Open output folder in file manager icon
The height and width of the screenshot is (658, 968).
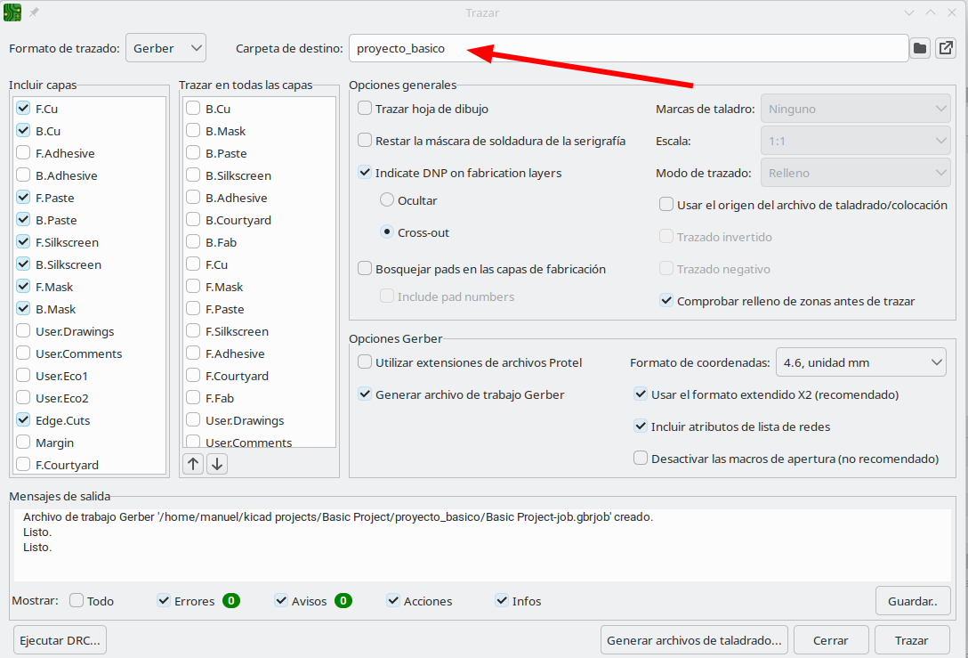tap(946, 48)
